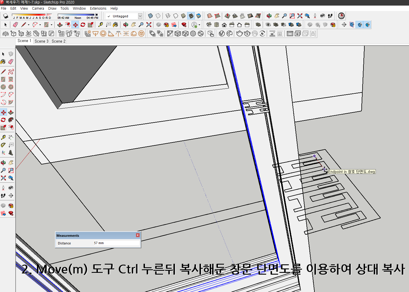Select the Eraser tool in the left toolbar
Screen dimensions: 409x292
tap(11, 62)
